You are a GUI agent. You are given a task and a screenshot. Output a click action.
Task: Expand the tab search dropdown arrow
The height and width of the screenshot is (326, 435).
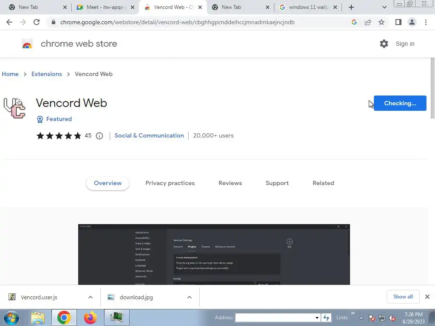tap(384, 7)
